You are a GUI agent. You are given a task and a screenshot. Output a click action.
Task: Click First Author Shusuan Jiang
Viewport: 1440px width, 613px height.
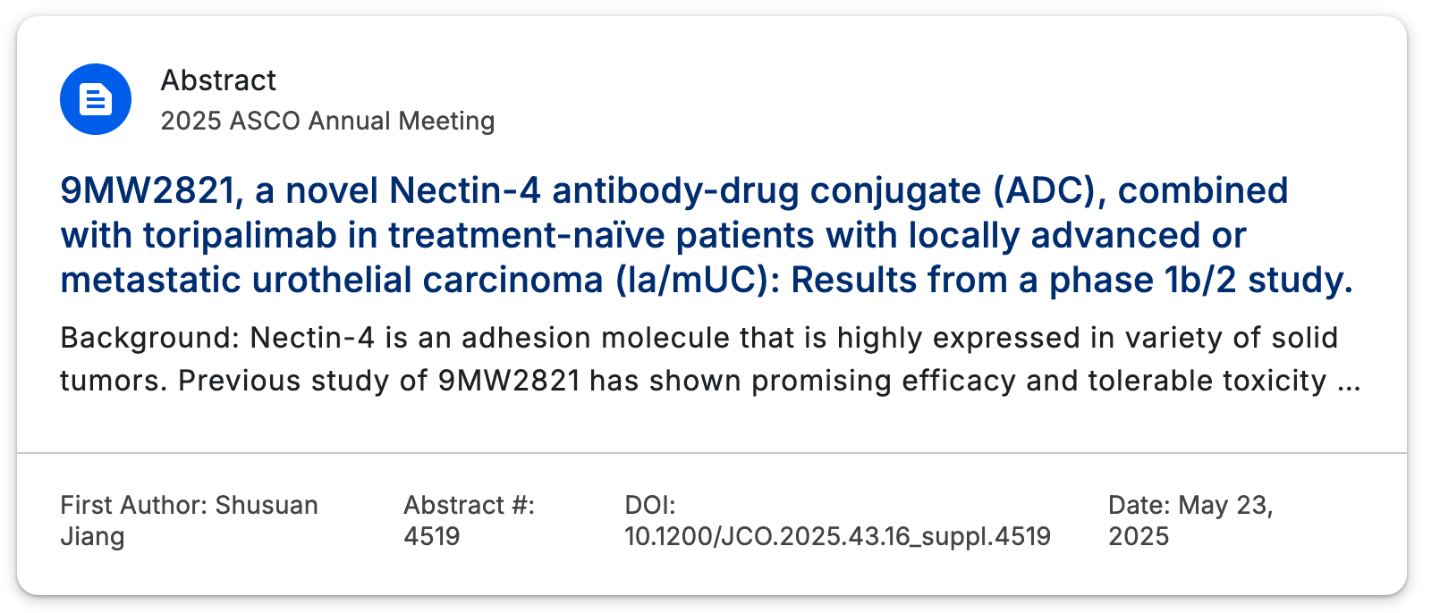point(189,521)
